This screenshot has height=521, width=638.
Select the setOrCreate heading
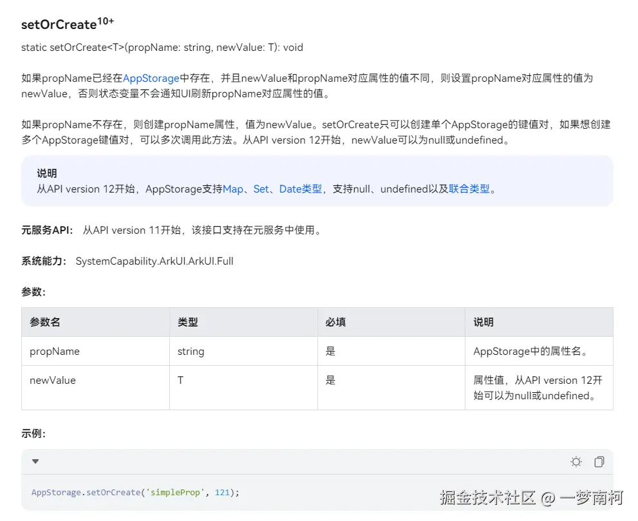pos(68,23)
